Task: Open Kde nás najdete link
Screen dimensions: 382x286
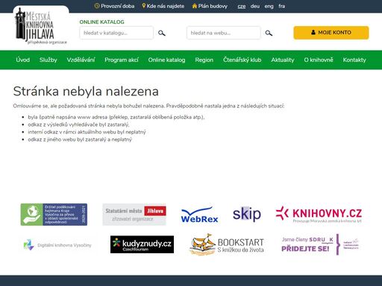Action: click(x=163, y=6)
